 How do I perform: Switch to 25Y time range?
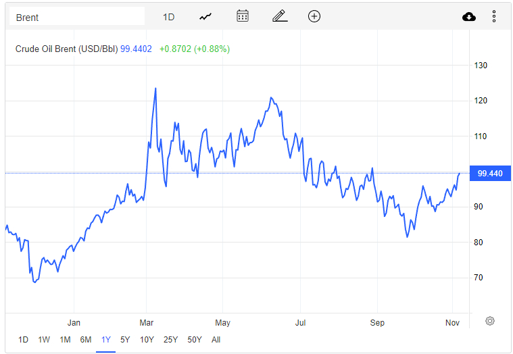pyautogui.click(x=170, y=340)
